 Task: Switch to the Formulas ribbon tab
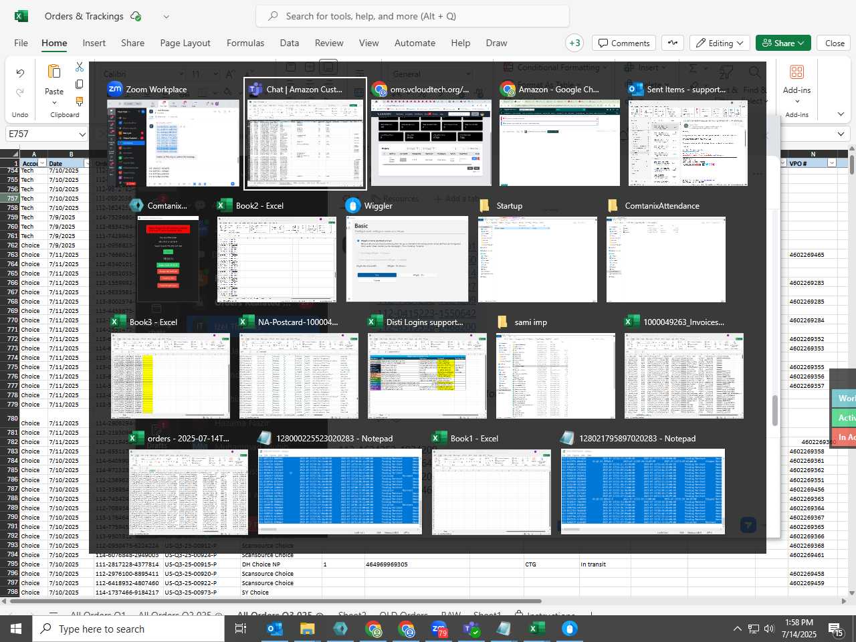(245, 43)
